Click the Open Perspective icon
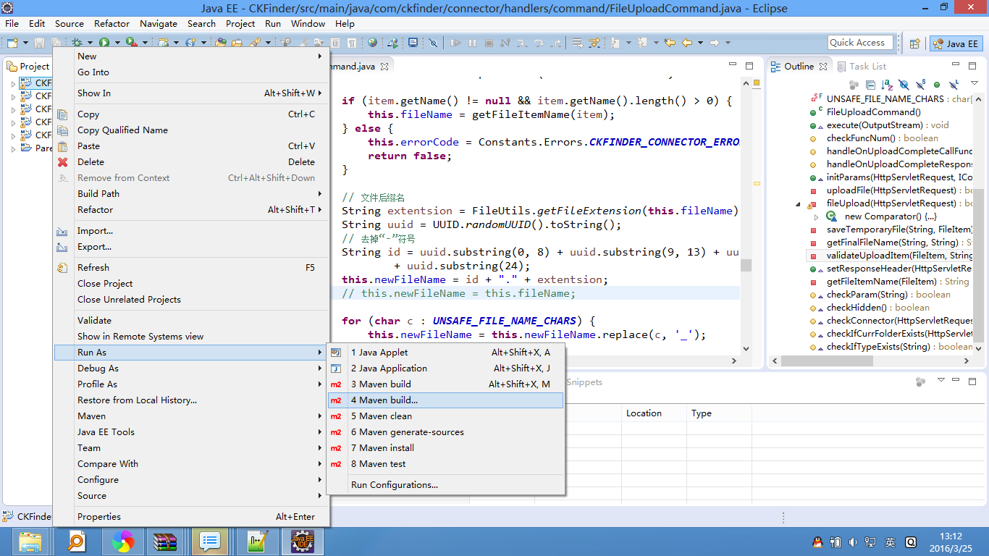Image resolution: width=989 pixels, height=556 pixels. point(914,43)
